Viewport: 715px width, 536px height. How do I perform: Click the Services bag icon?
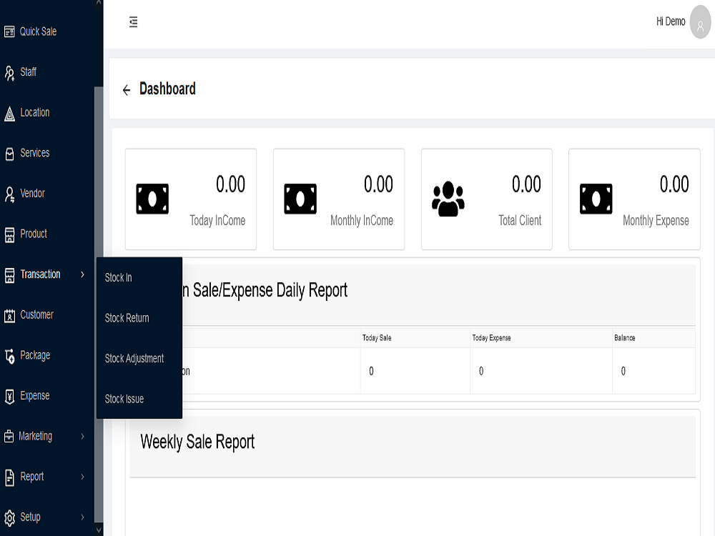pos(9,154)
